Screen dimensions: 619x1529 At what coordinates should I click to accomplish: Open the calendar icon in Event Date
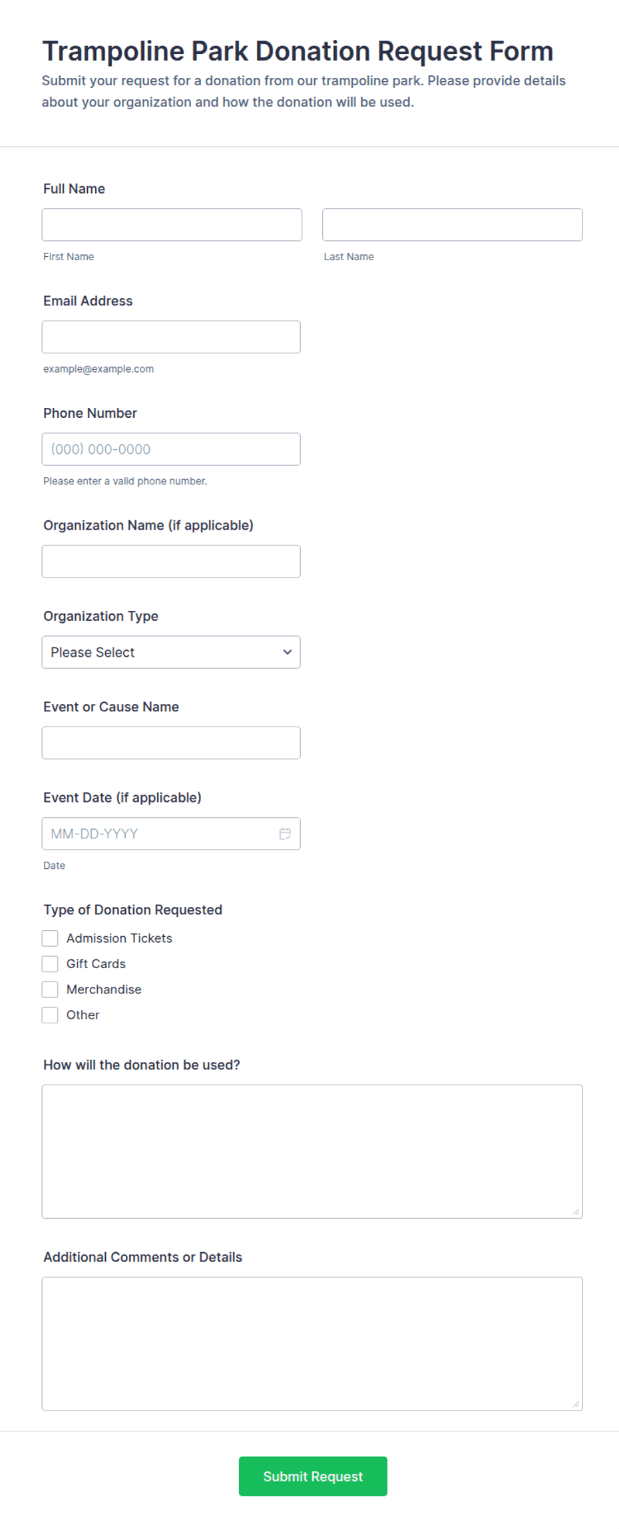point(285,834)
